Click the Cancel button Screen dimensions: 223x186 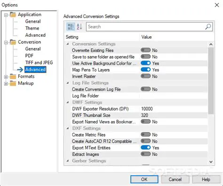(175, 179)
